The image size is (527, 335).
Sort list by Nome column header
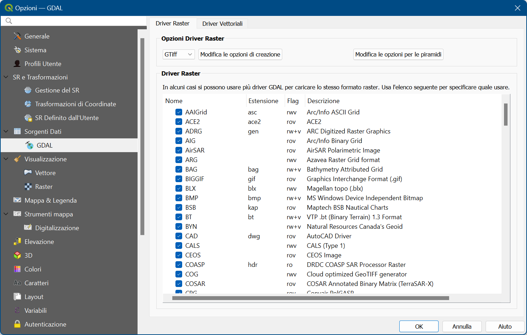pos(204,101)
